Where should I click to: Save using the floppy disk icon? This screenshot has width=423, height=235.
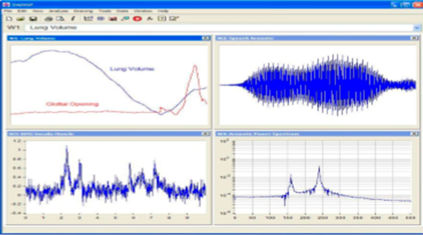[x=33, y=19]
